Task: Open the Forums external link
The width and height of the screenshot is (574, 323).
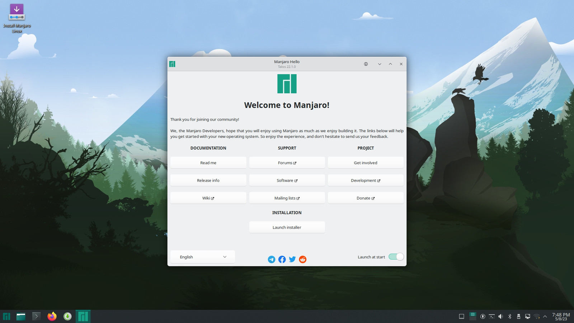Action: pos(287,163)
